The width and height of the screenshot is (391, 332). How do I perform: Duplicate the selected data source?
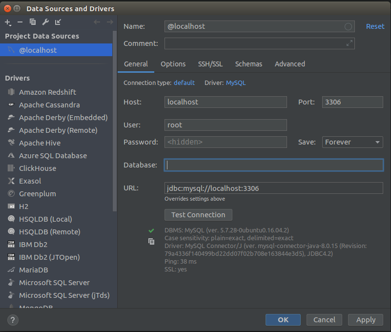click(33, 22)
